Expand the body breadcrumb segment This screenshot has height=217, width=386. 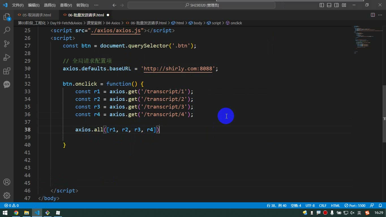coord(196,23)
